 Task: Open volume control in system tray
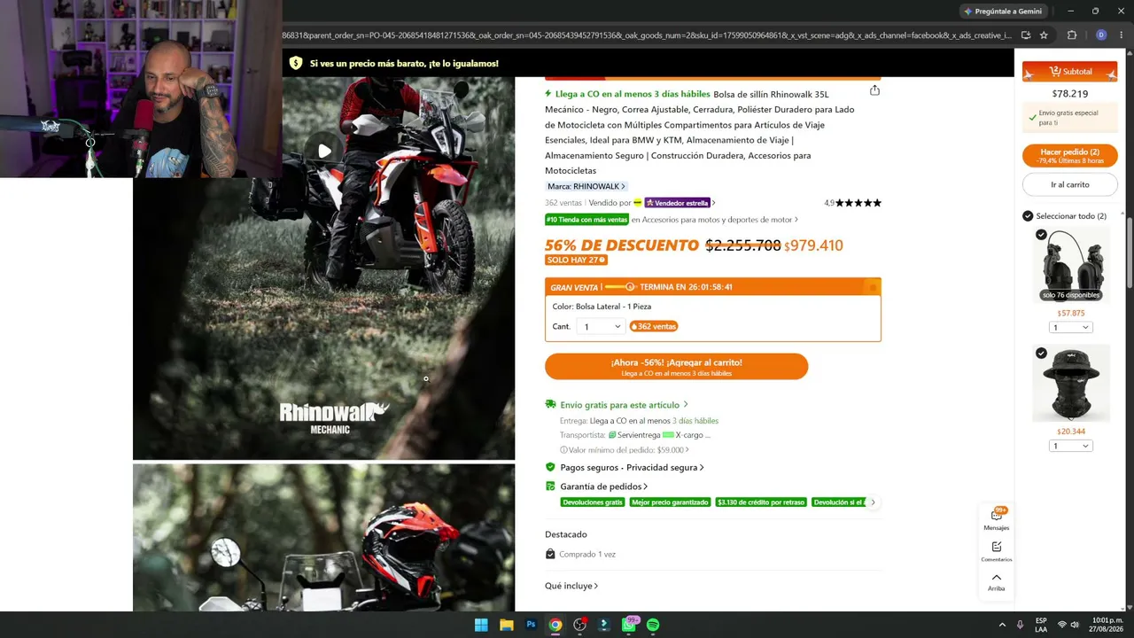(1075, 625)
